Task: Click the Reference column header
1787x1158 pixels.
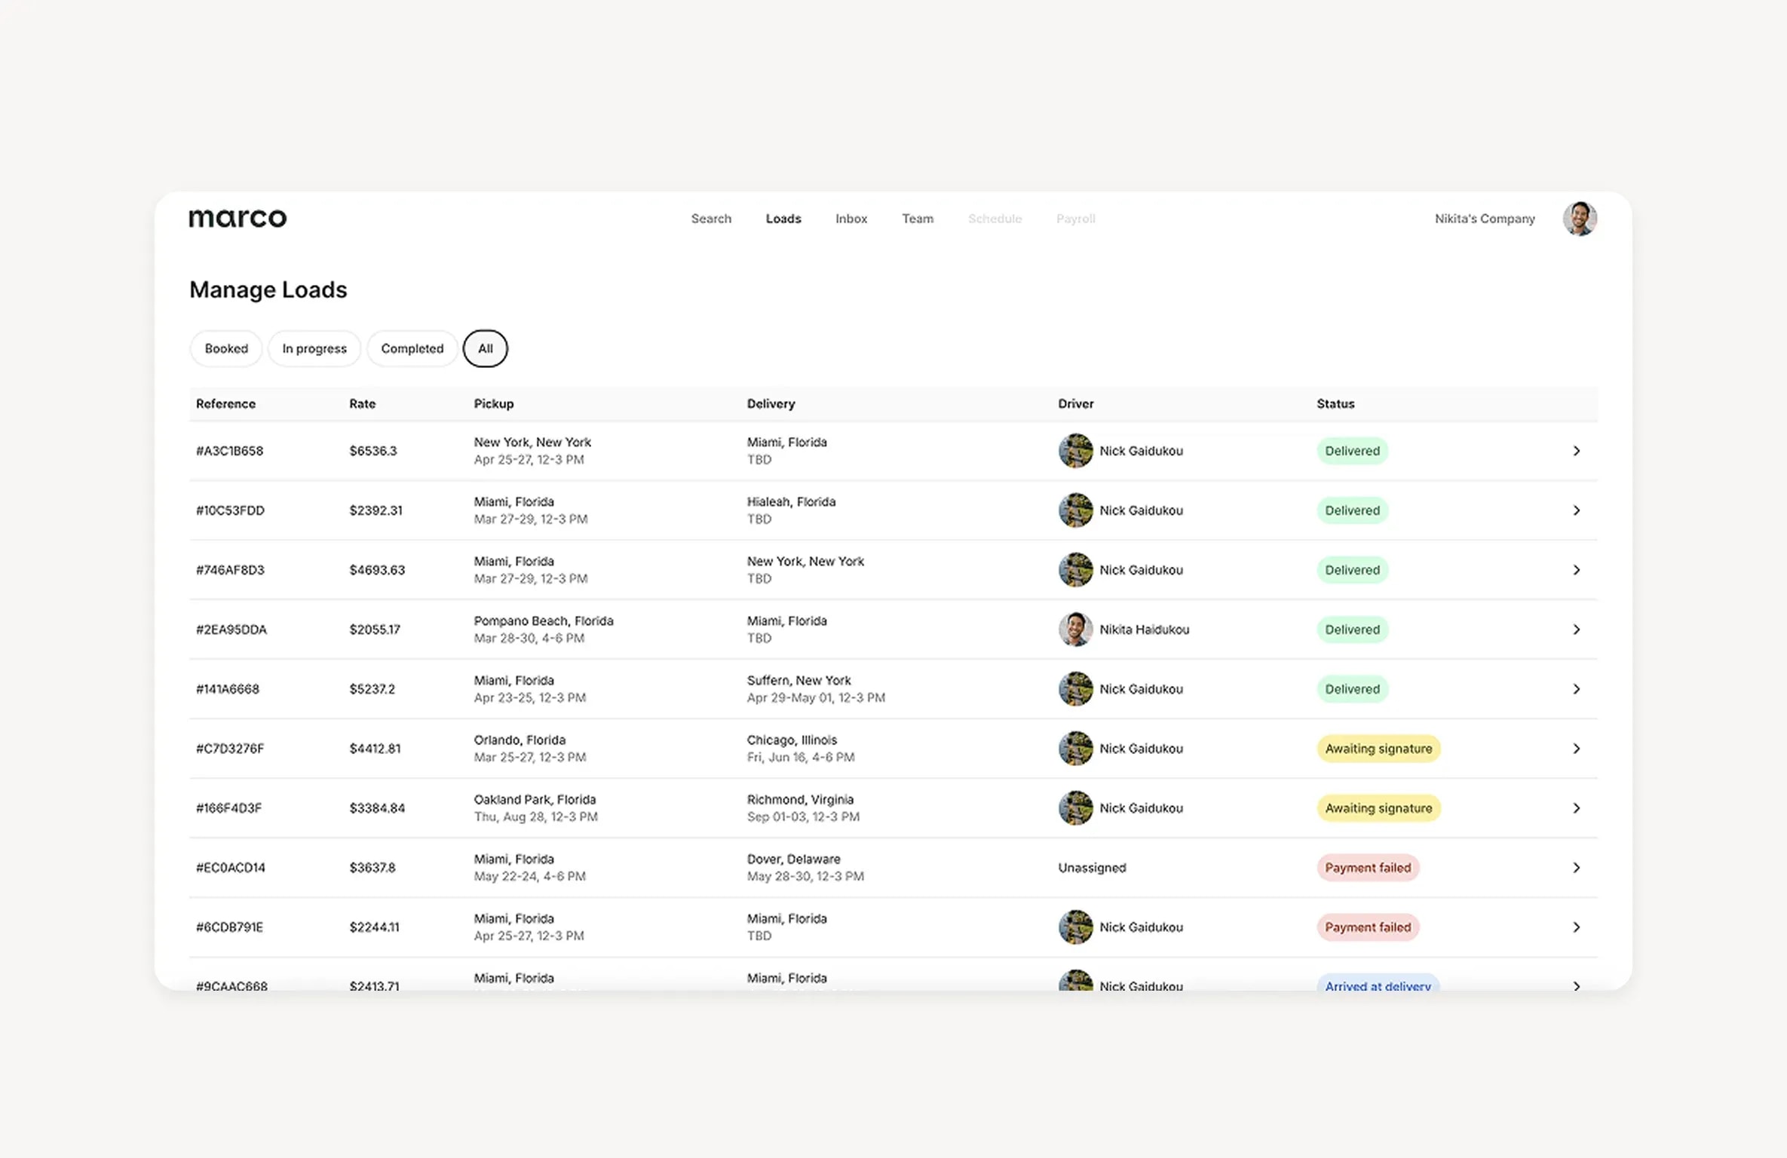Action: [x=225, y=404]
